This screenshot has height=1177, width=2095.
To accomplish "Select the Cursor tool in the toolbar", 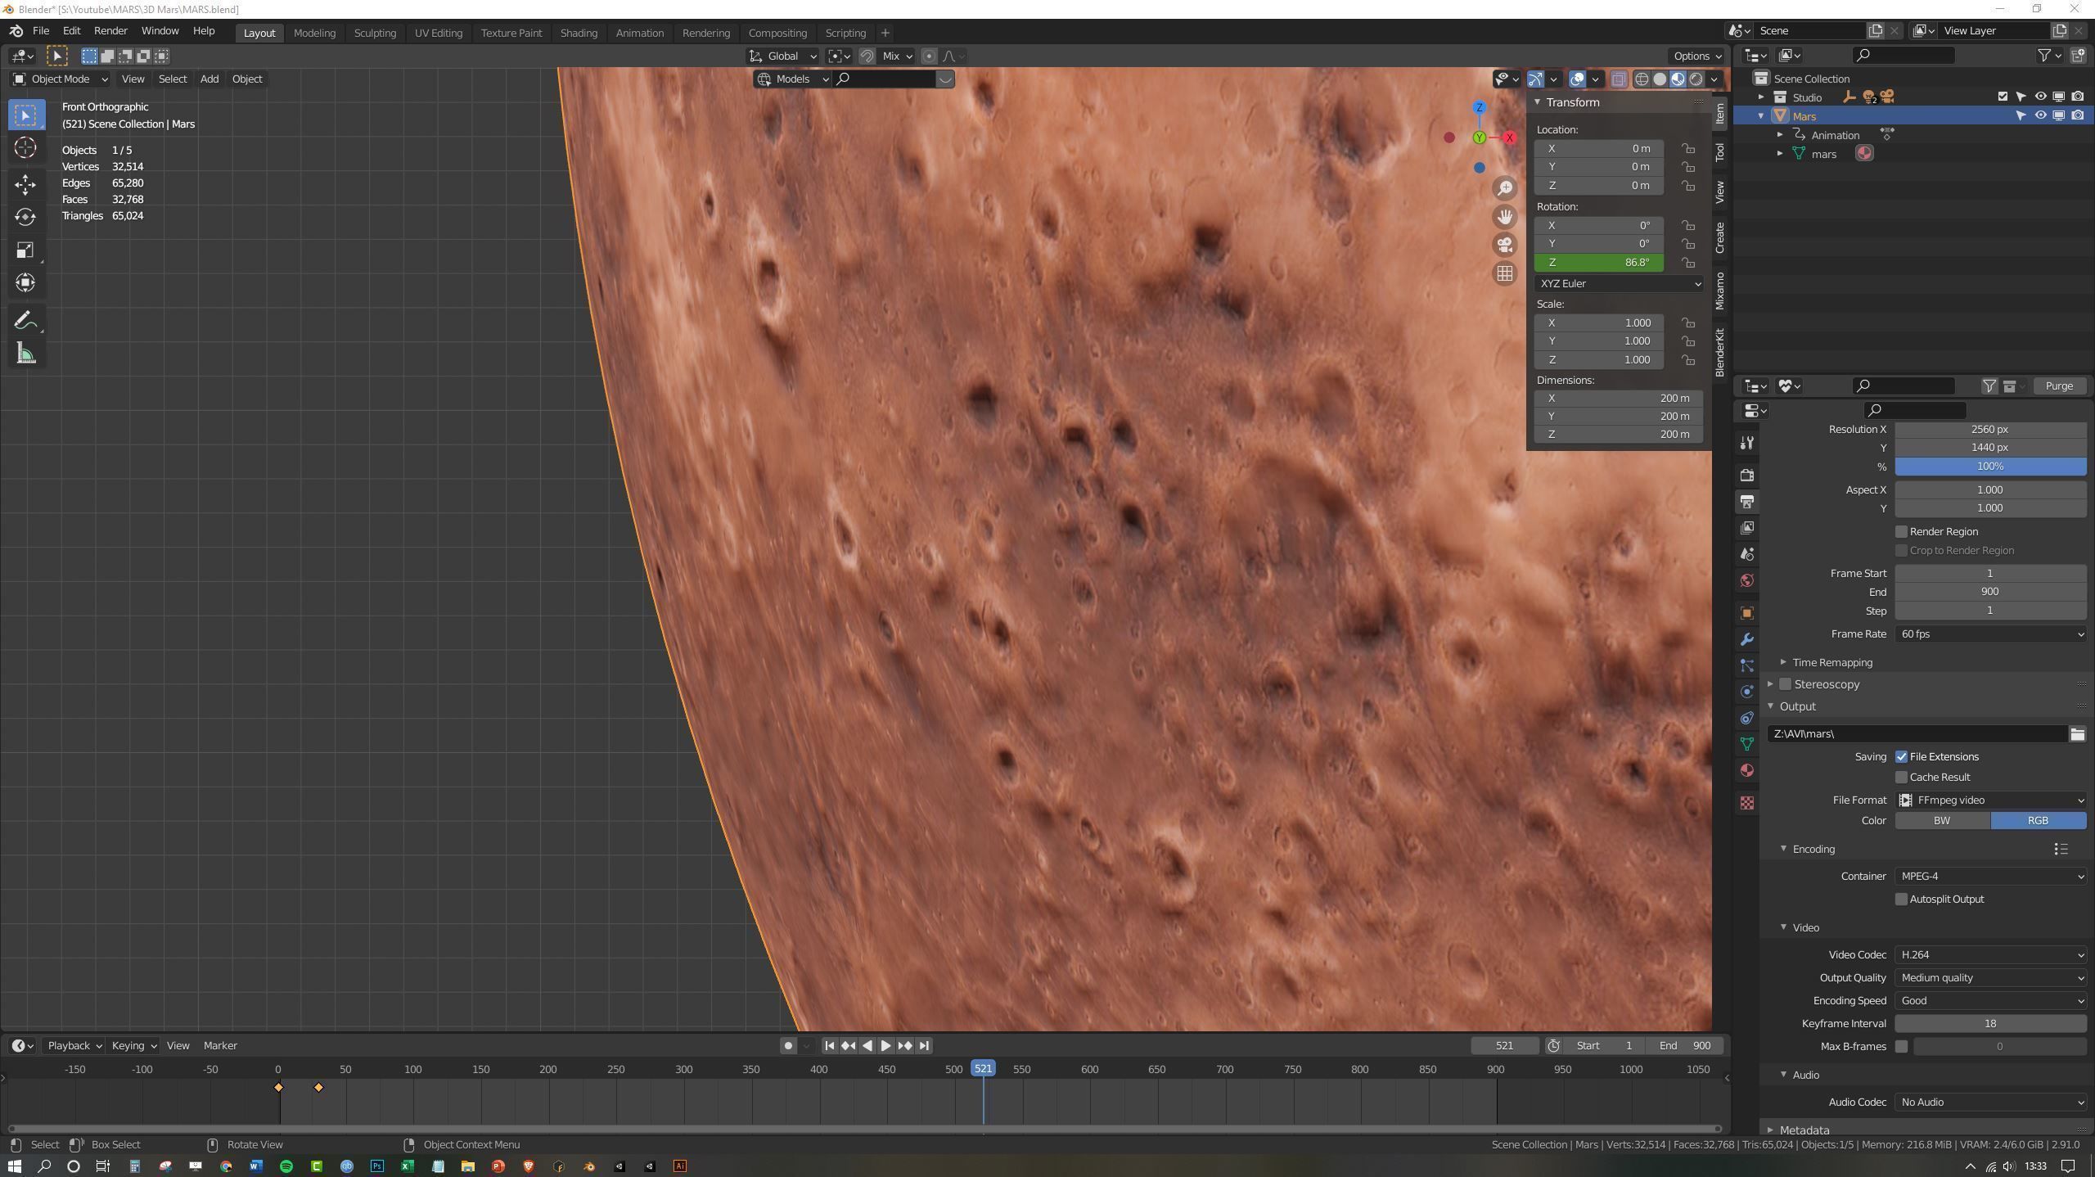I will [25, 148].
